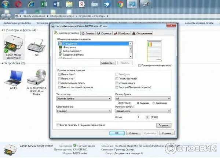Open the media type dropdown
Viewport: 220px width, 158px height.
84,98
